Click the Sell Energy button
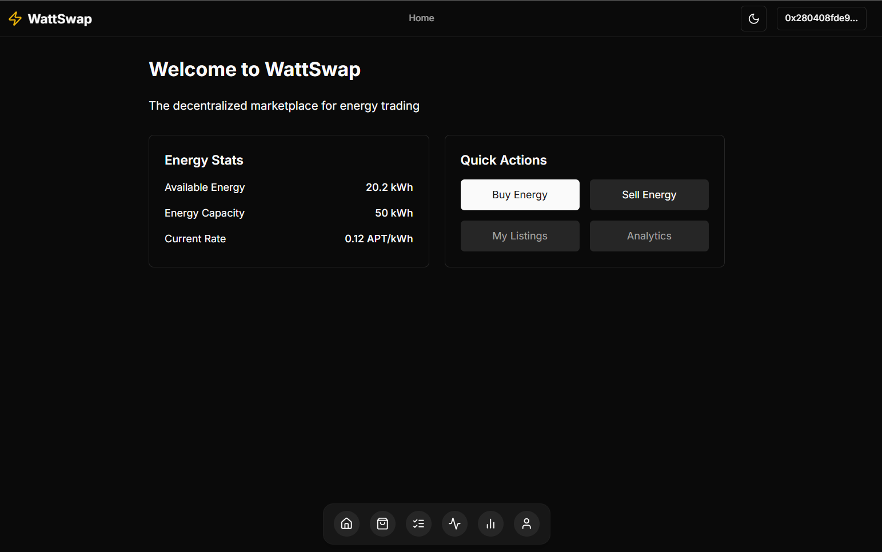 tap(649, 194)
